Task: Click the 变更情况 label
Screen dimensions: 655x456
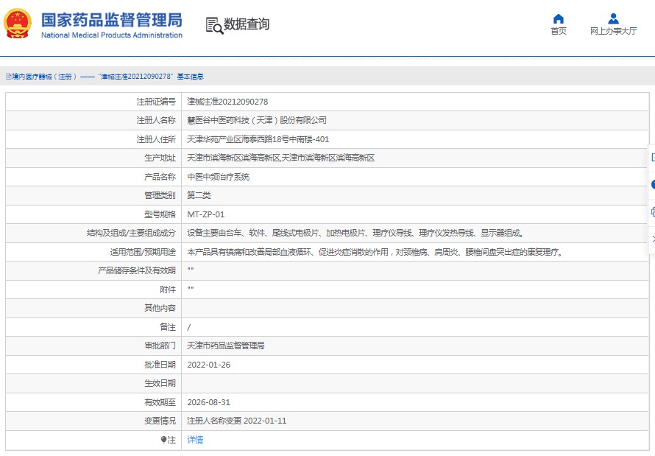Action: (x=160, y=421)
